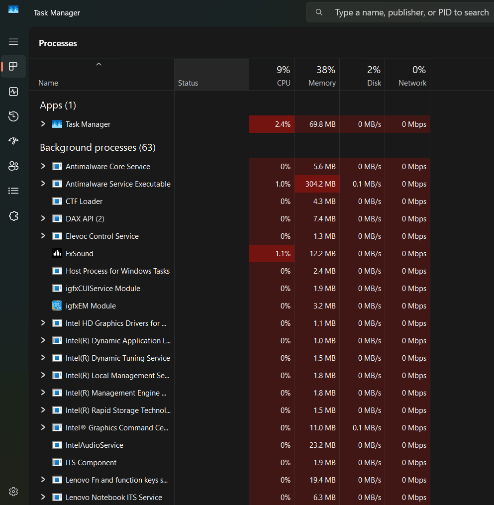The image size is (494, 505).
Task: Expand Elevoc Control Service row
Action: point(43,235)
